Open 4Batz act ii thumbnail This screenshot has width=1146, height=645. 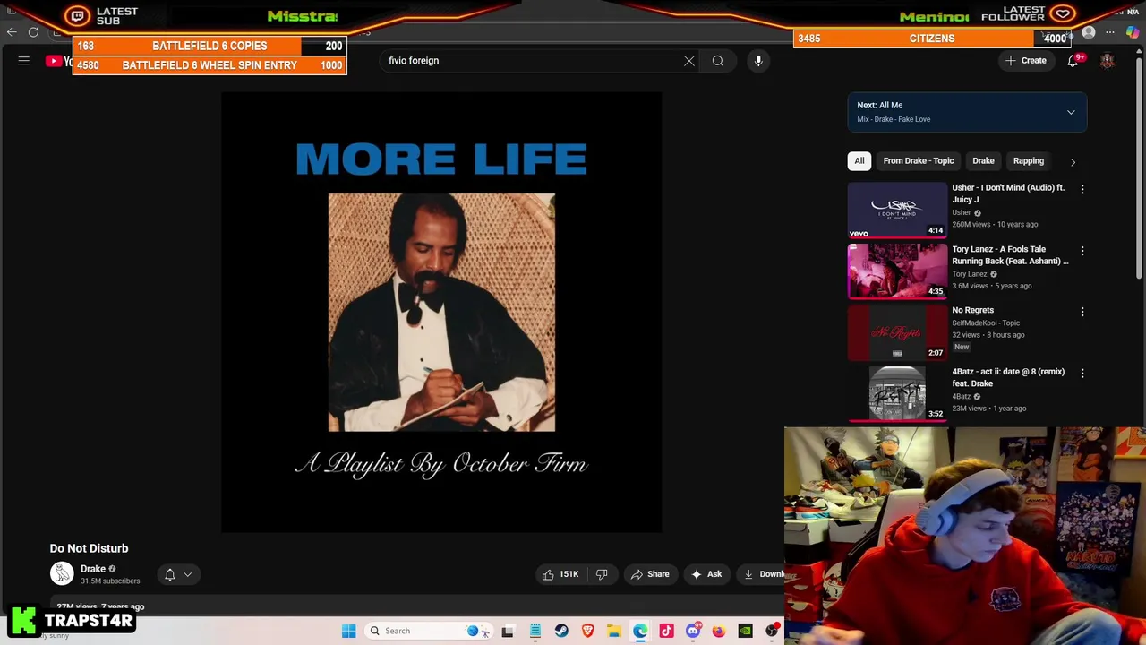[x=897, y=393]
